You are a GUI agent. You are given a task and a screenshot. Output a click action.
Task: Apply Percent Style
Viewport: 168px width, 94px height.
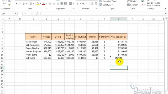(83, 4)
